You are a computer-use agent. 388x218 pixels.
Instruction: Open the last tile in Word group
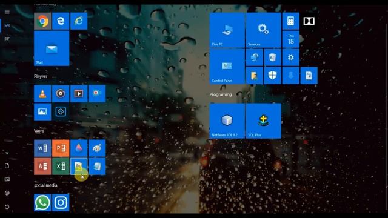click(97, 166)
